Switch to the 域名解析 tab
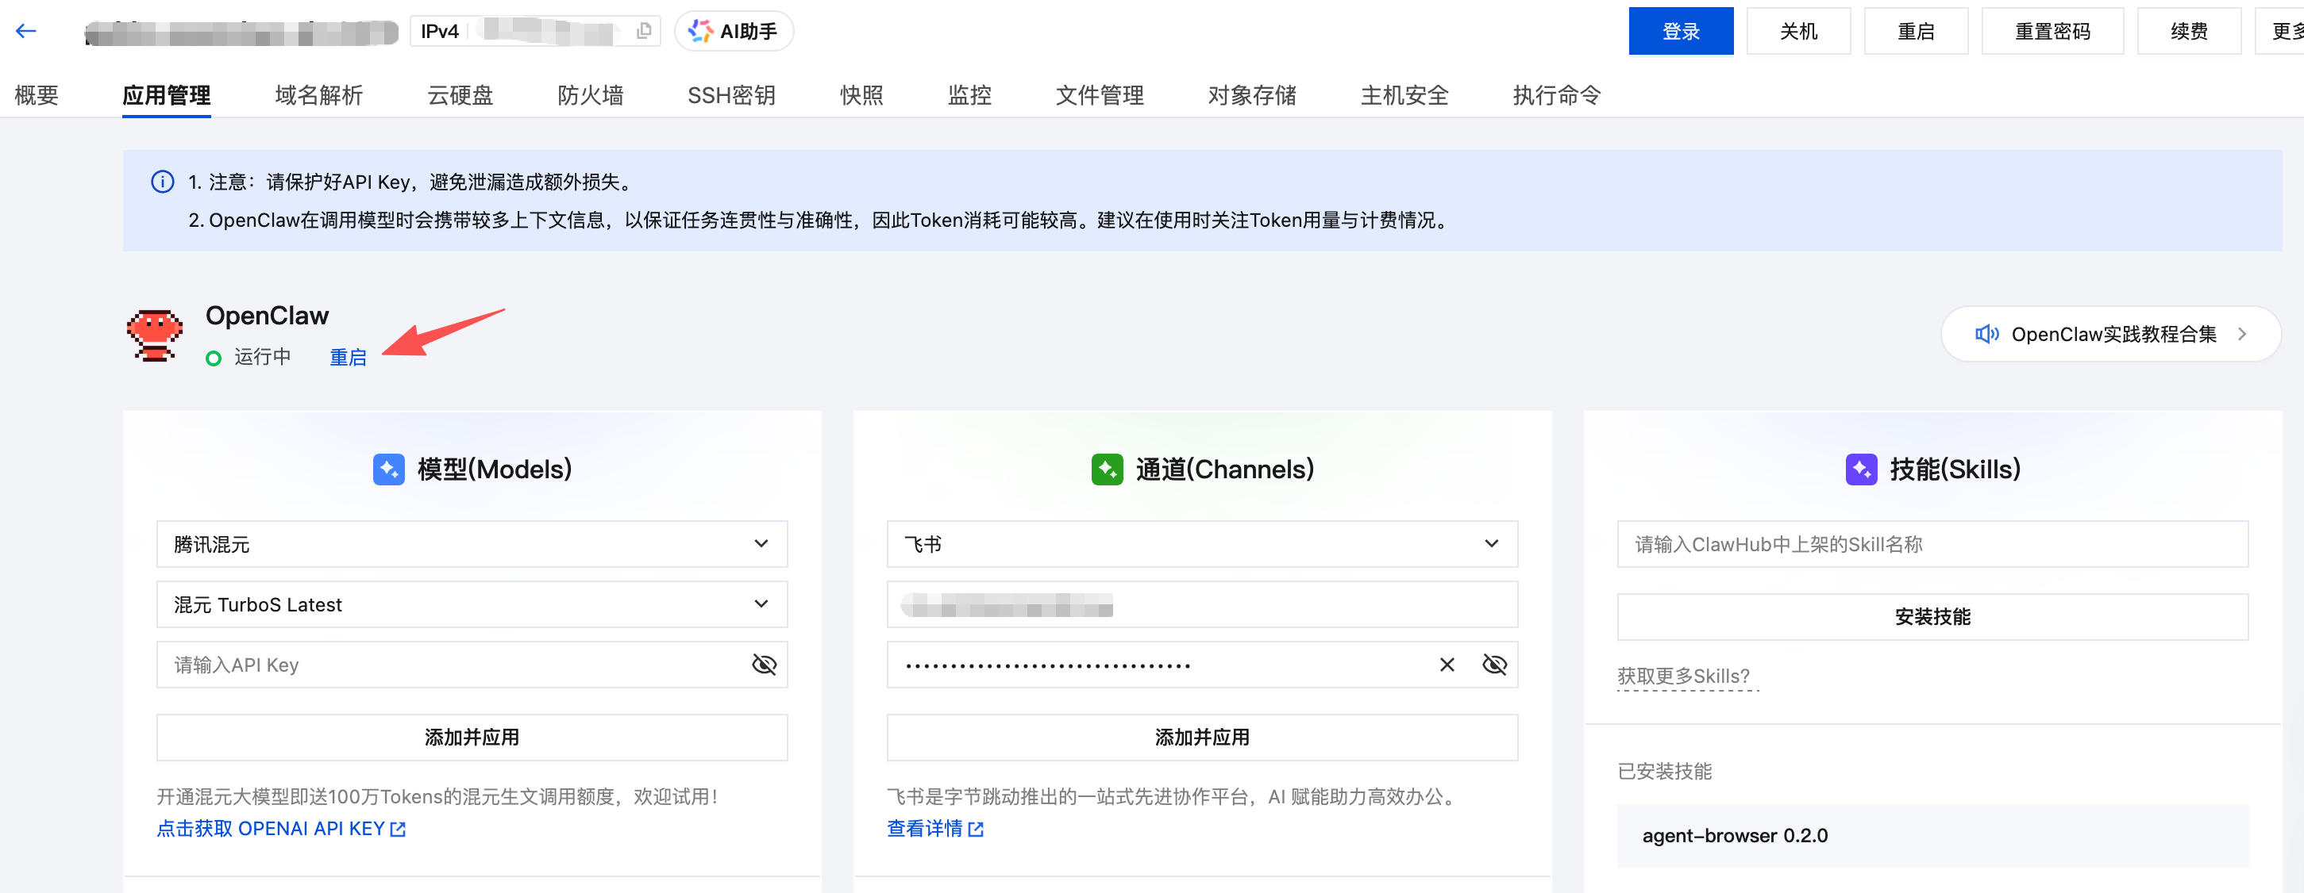The height and width of the screenshot is (893, 2304). click(x=318, y=94)
